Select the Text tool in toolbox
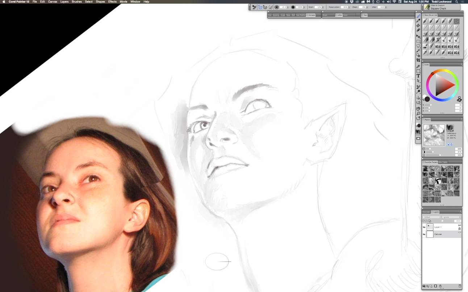 pyautogui.click(x=418, y=76)
